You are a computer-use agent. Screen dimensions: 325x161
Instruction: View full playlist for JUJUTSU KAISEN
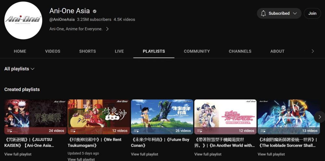(18, 154)
